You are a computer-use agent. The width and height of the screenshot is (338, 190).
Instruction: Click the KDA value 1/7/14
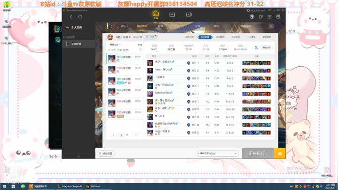click(x=230, y=94)
